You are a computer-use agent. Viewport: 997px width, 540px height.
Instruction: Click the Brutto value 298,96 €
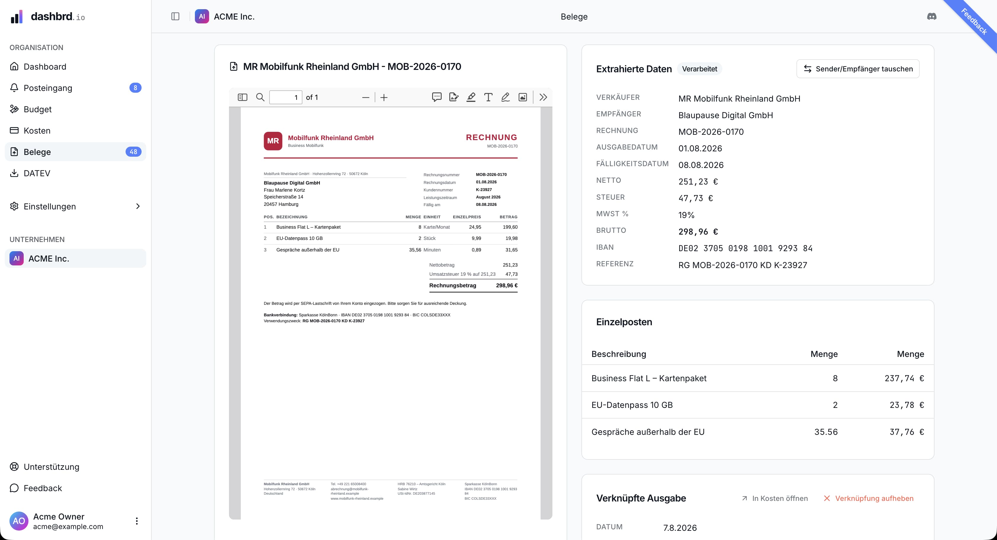698,231
